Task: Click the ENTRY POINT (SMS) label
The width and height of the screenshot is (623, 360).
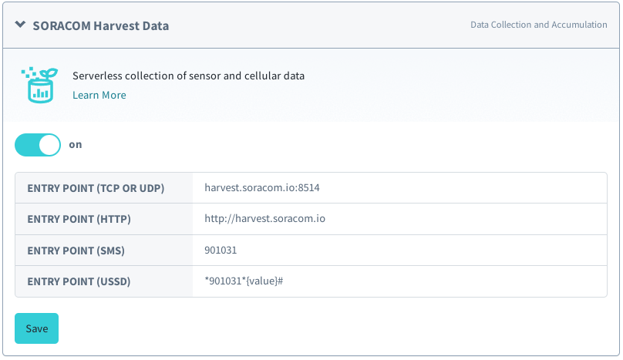Action: pos(76,251)
